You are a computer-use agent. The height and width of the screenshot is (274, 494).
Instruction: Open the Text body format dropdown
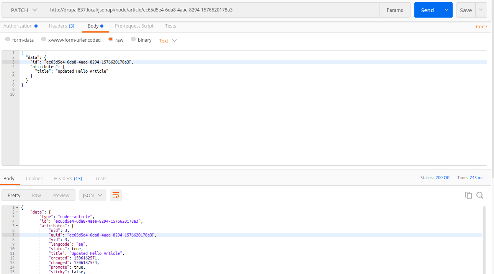point(167,40)
